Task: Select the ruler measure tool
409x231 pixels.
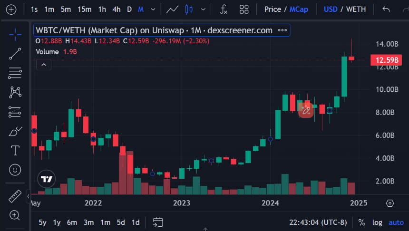Action: pyautogui.click(x=15, y=196)
